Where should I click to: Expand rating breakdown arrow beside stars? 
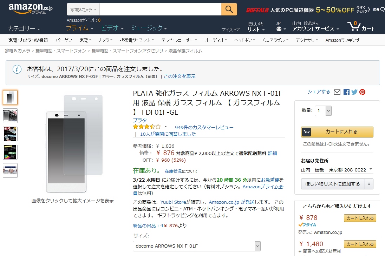(165, 127)
